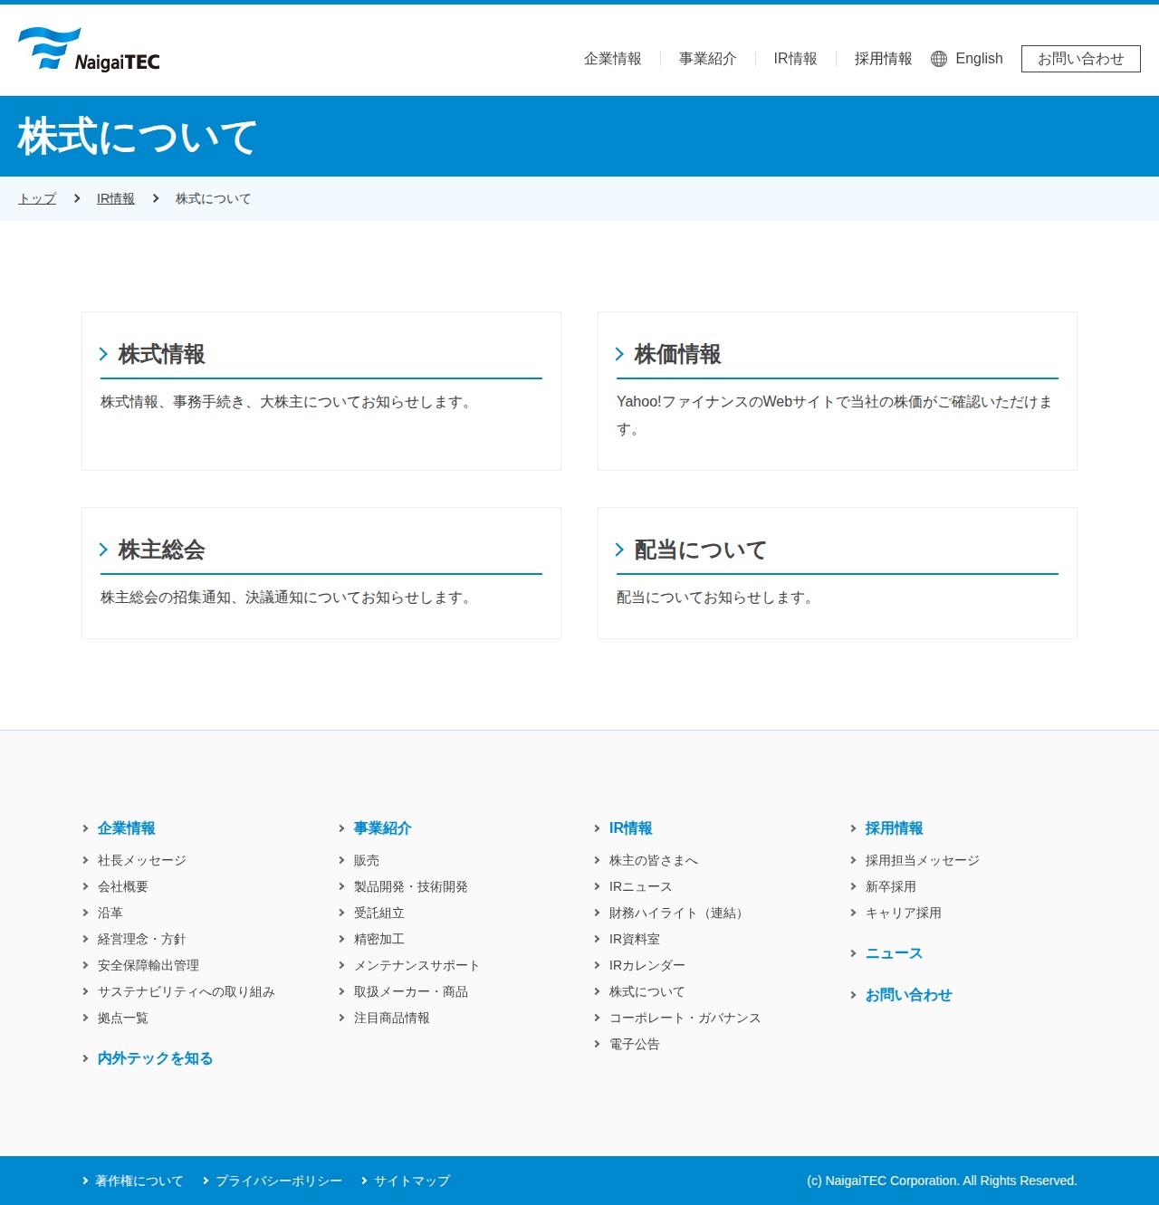This screenshot has height=1205, width=1159.
Task: Open 財務ハイライト（連結） in the footer
Action: [x=679, y=913]
